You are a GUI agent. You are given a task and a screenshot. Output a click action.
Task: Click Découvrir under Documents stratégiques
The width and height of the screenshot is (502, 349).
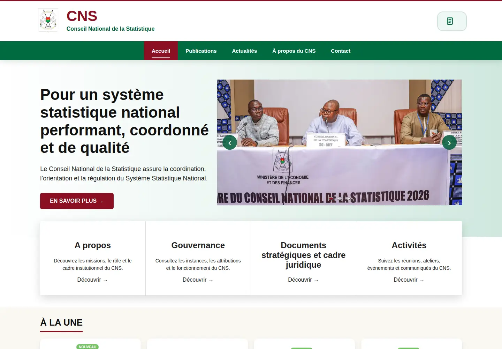click(303, 280)
